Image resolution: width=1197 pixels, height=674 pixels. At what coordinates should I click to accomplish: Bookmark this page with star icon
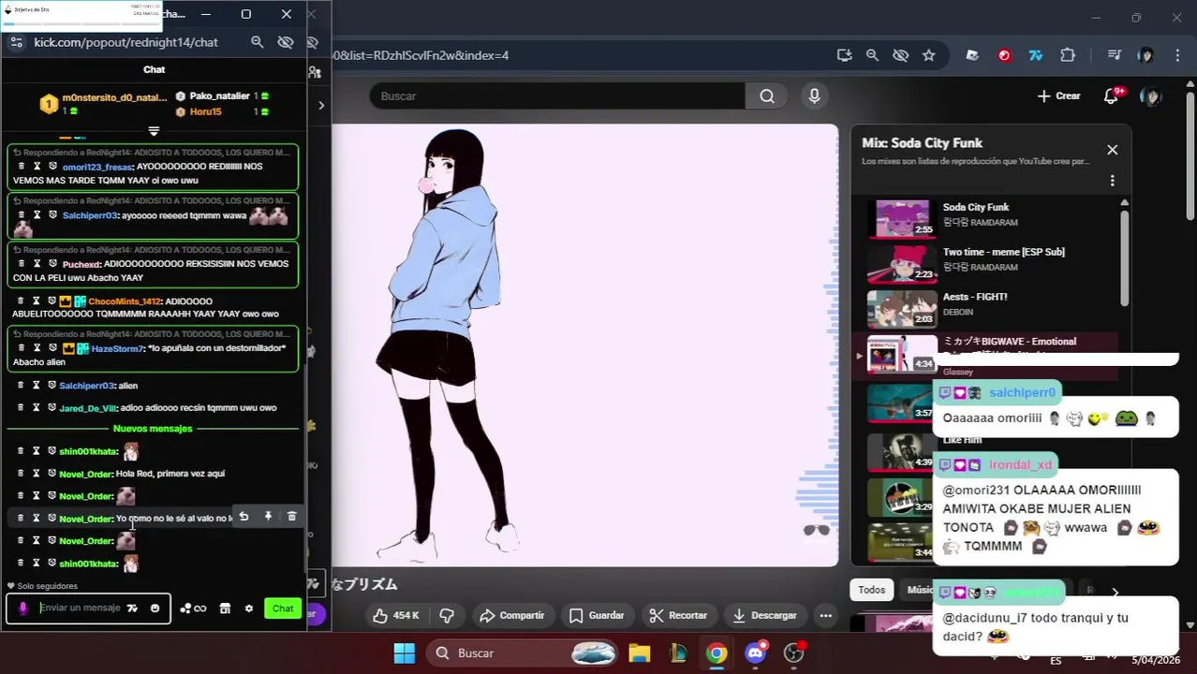(x=928, y=55)
